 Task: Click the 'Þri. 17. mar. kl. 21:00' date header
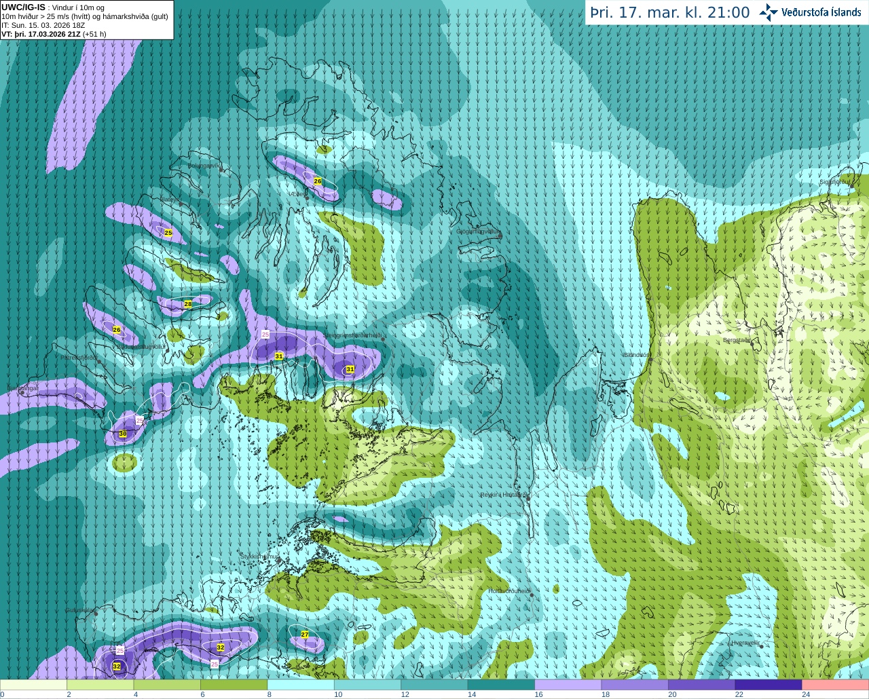point(670,12)
